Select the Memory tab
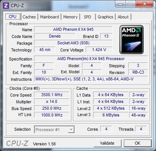Viewport: 156px width, 151px height. pyautogui.click(x=70, y=17)
